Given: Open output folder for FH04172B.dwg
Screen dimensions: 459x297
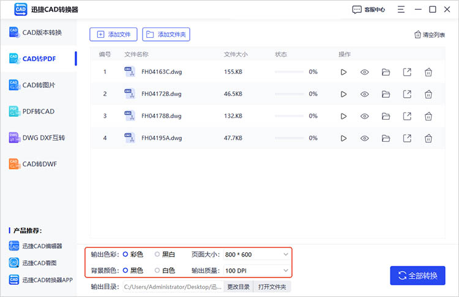Looking at the screenshot, I should point(386,94).
